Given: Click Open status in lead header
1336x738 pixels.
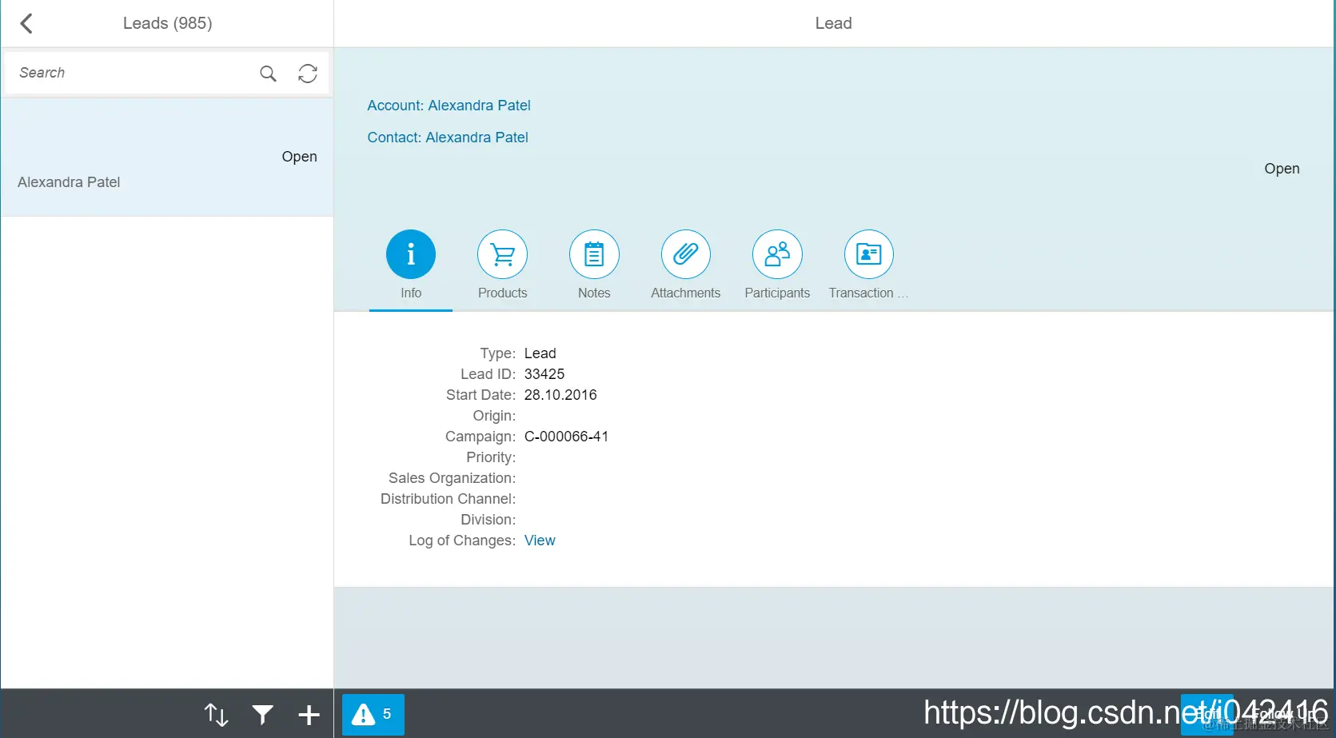Looking at the screenshot, I should (1282, 169).
